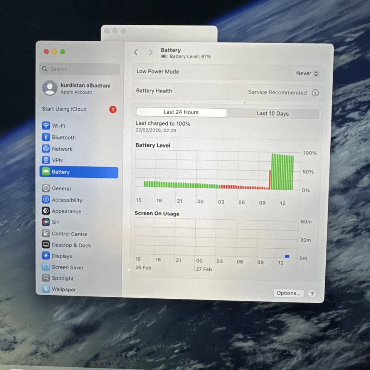Open the Wi-Fi settings icon
This screenshot has height=370, width=370.
[x=46, y=125]
